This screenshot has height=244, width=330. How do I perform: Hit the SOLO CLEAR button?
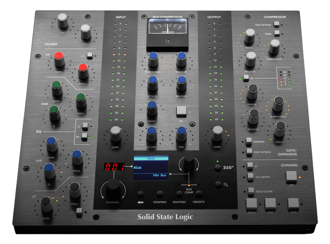point(251,191)
